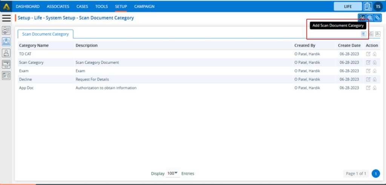Click the highlighted second icon in the left sidebar

(6, 41)
